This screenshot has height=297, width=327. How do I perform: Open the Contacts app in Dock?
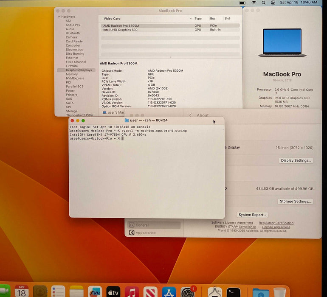[x=40, y=291]
